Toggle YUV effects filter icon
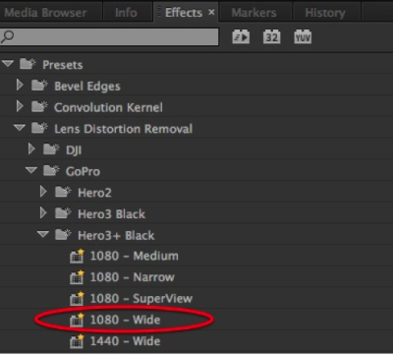 click(303, 36)
